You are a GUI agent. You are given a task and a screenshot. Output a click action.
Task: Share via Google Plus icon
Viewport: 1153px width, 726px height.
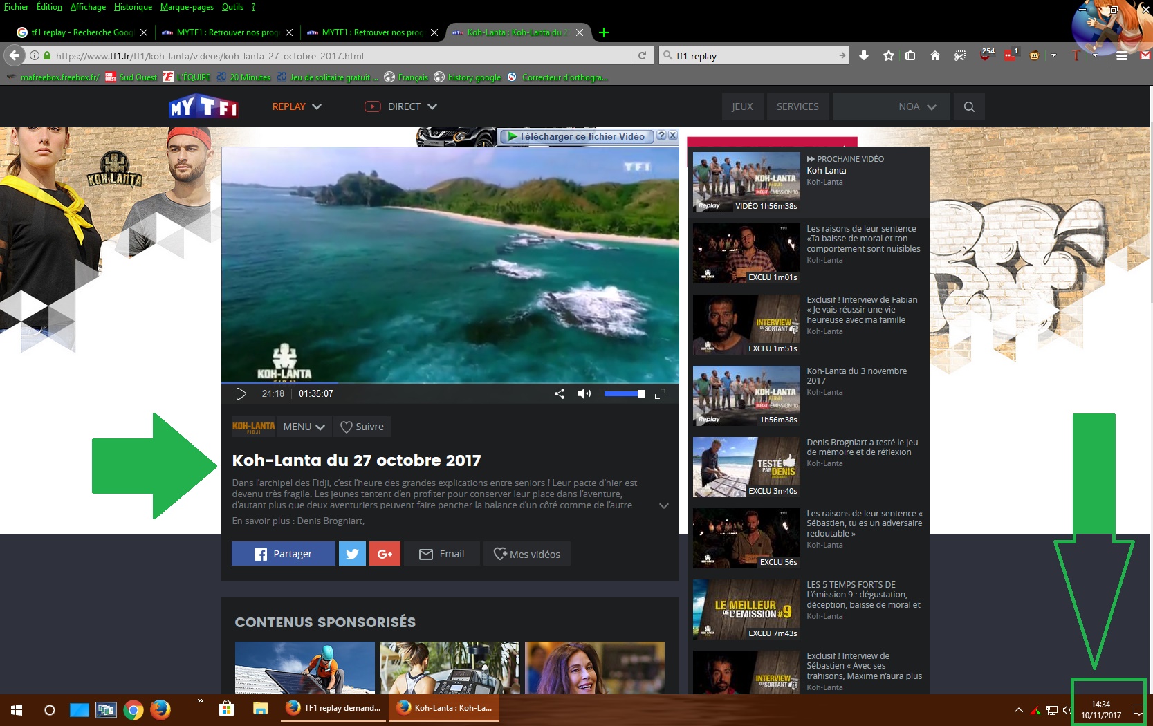pos(385,554)
